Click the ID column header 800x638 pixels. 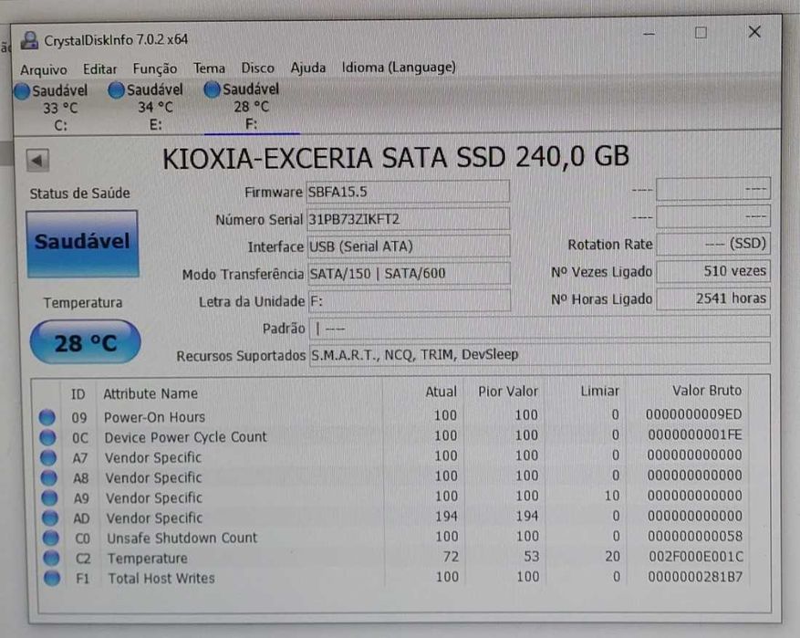tap(78, 394)
